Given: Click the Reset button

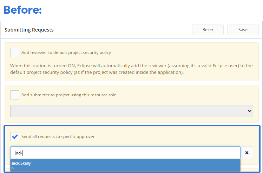Looking at the screenshot, I should click(208, 30).
